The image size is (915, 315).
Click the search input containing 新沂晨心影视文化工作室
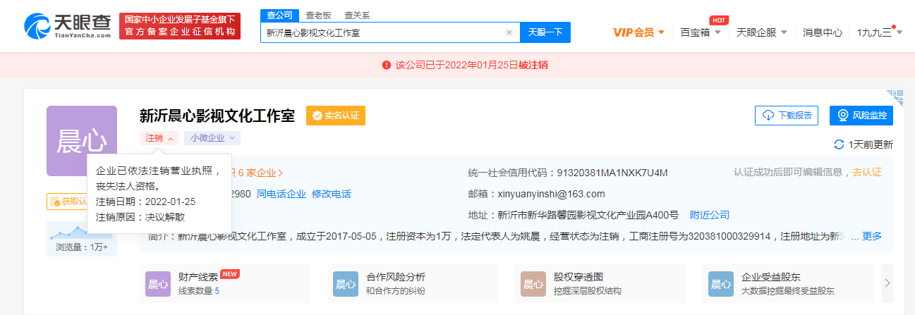pos(390,32)
